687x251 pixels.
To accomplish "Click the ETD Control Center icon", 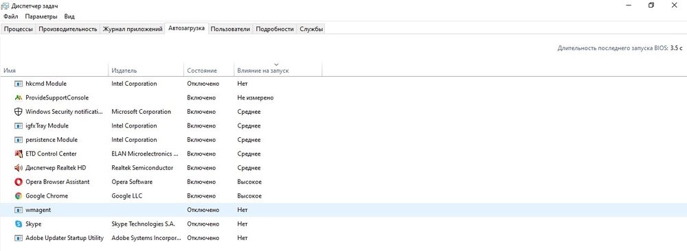I will click(19, 154).
